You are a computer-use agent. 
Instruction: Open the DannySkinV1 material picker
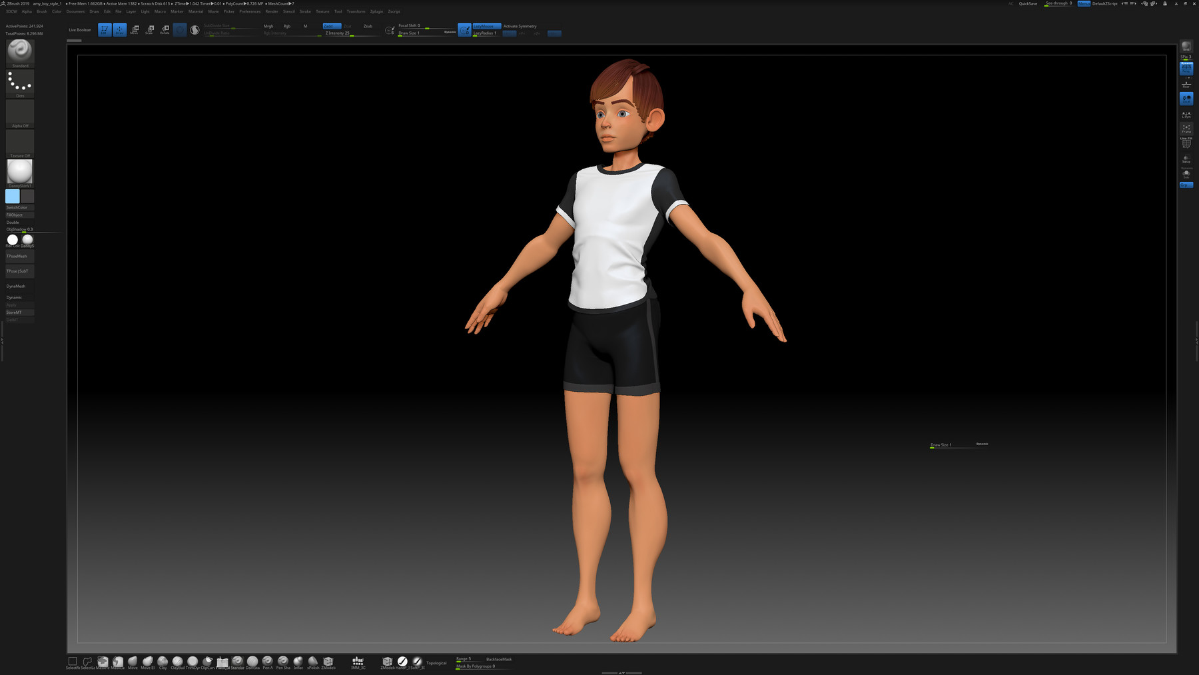click(20, 173)
